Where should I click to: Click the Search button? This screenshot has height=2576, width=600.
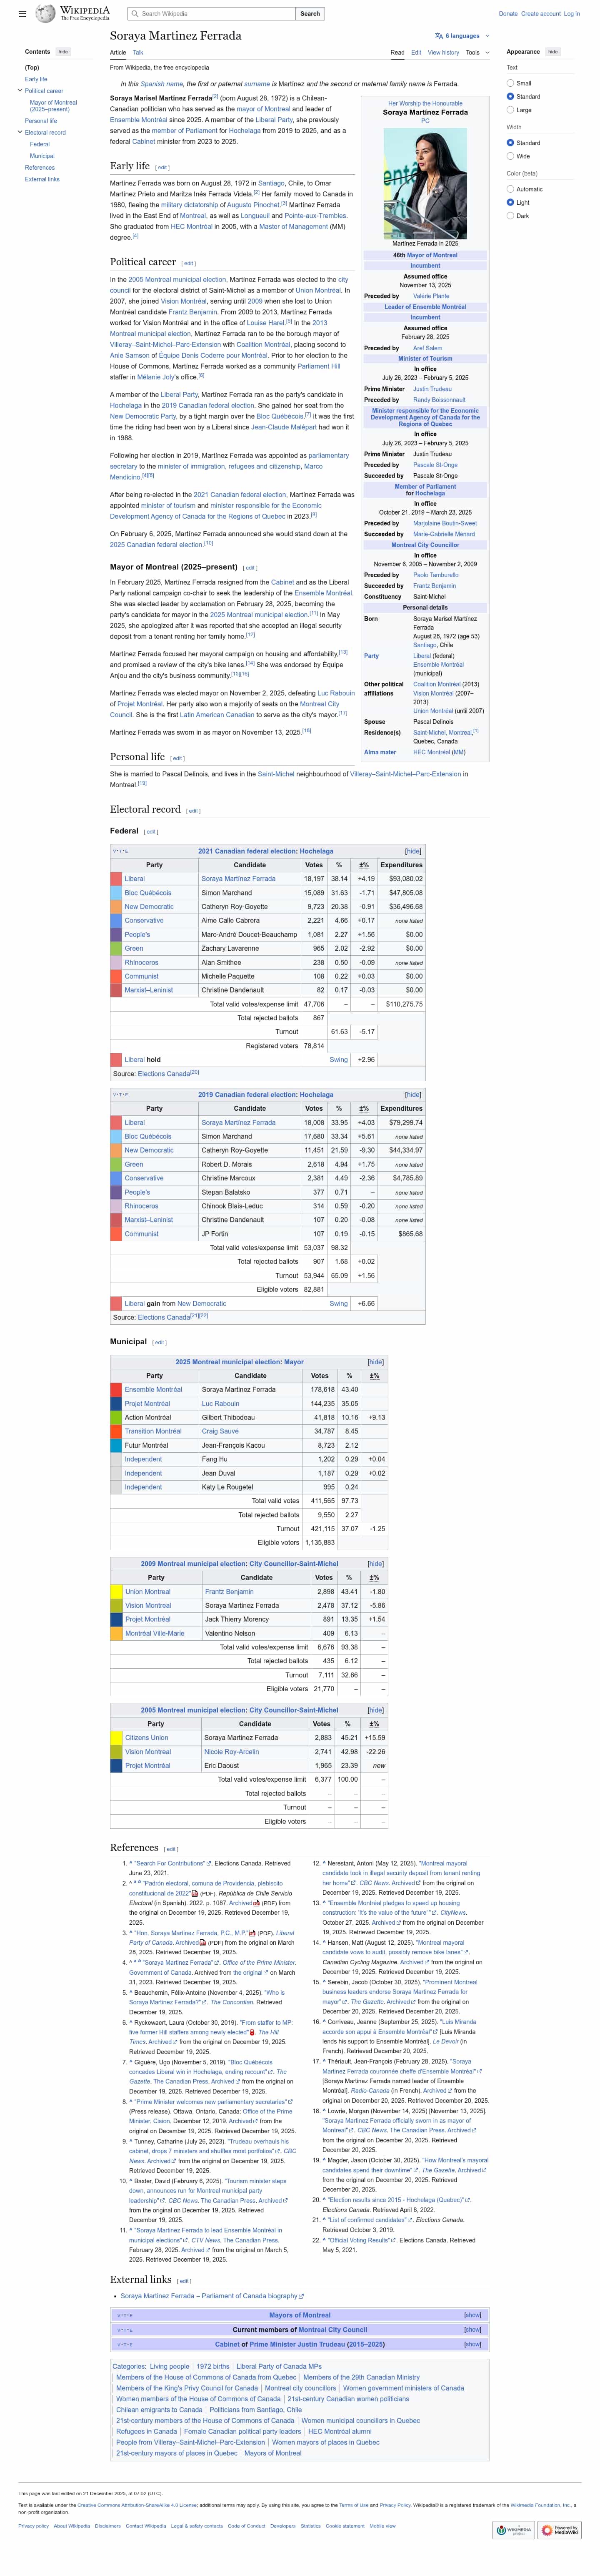click(310, 14)
